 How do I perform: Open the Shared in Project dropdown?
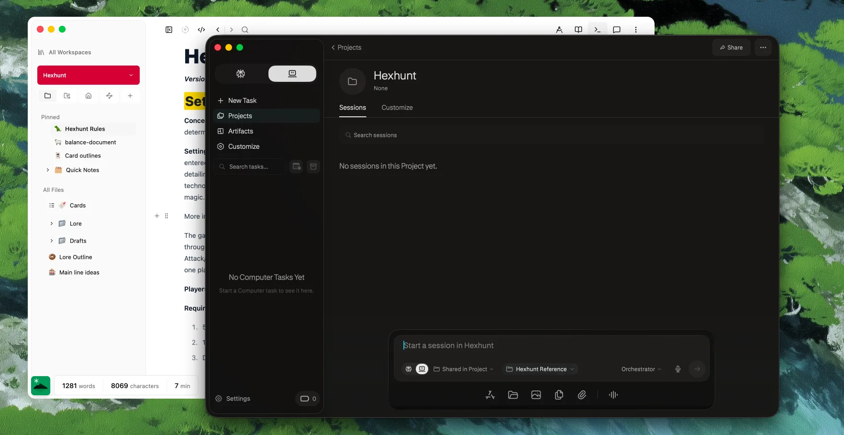[x=464, y=369]
